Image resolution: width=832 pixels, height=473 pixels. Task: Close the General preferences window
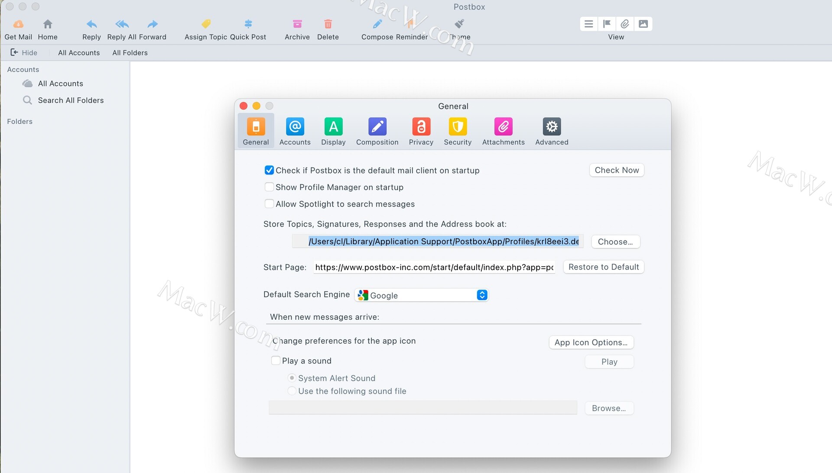(x=244, y=106)
